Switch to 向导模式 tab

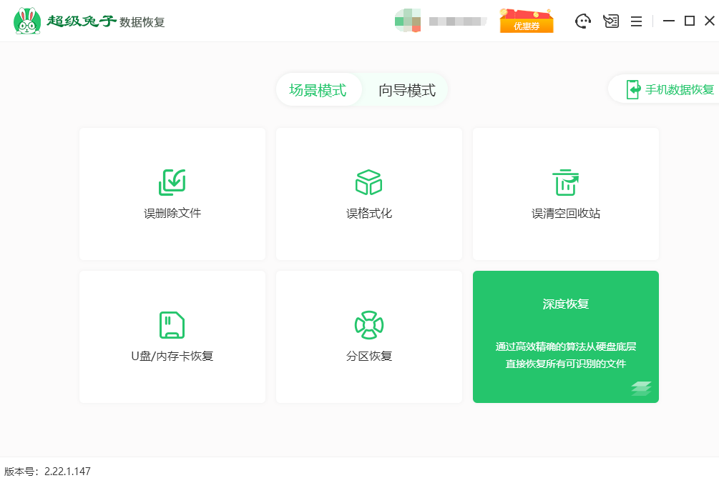406,90
